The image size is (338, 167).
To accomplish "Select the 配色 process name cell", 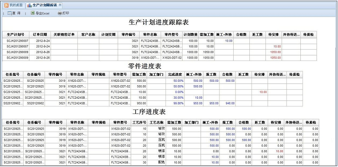I will (157, 163).
